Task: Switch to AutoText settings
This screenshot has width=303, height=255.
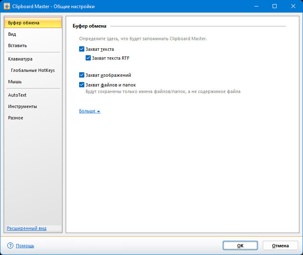Action: click(33, 95)
